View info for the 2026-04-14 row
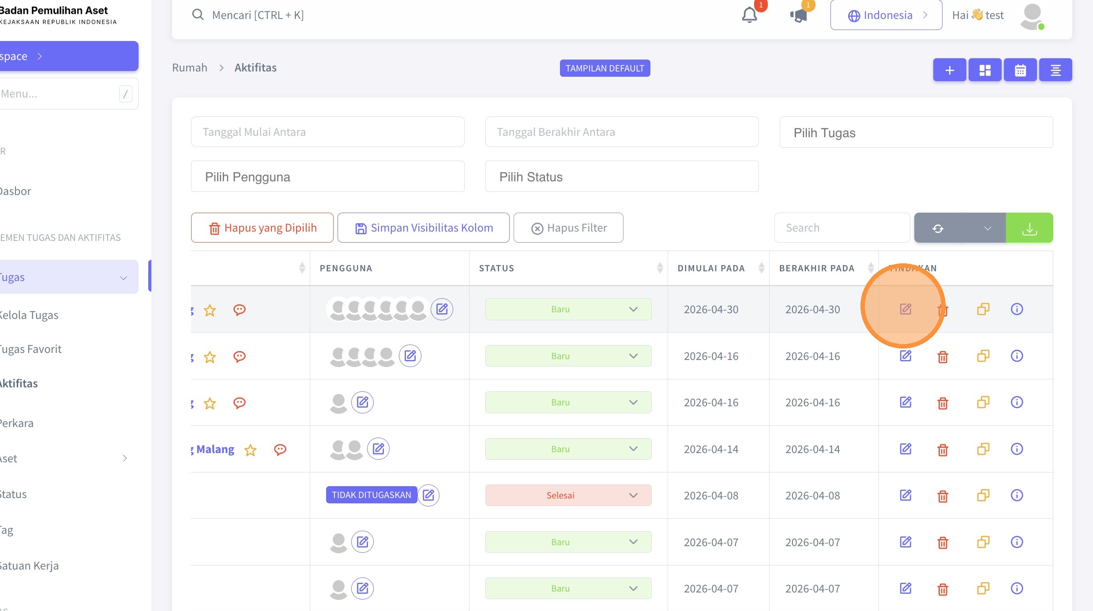This screenshot has width=1093, height=611. click(x=1017, y=449)
